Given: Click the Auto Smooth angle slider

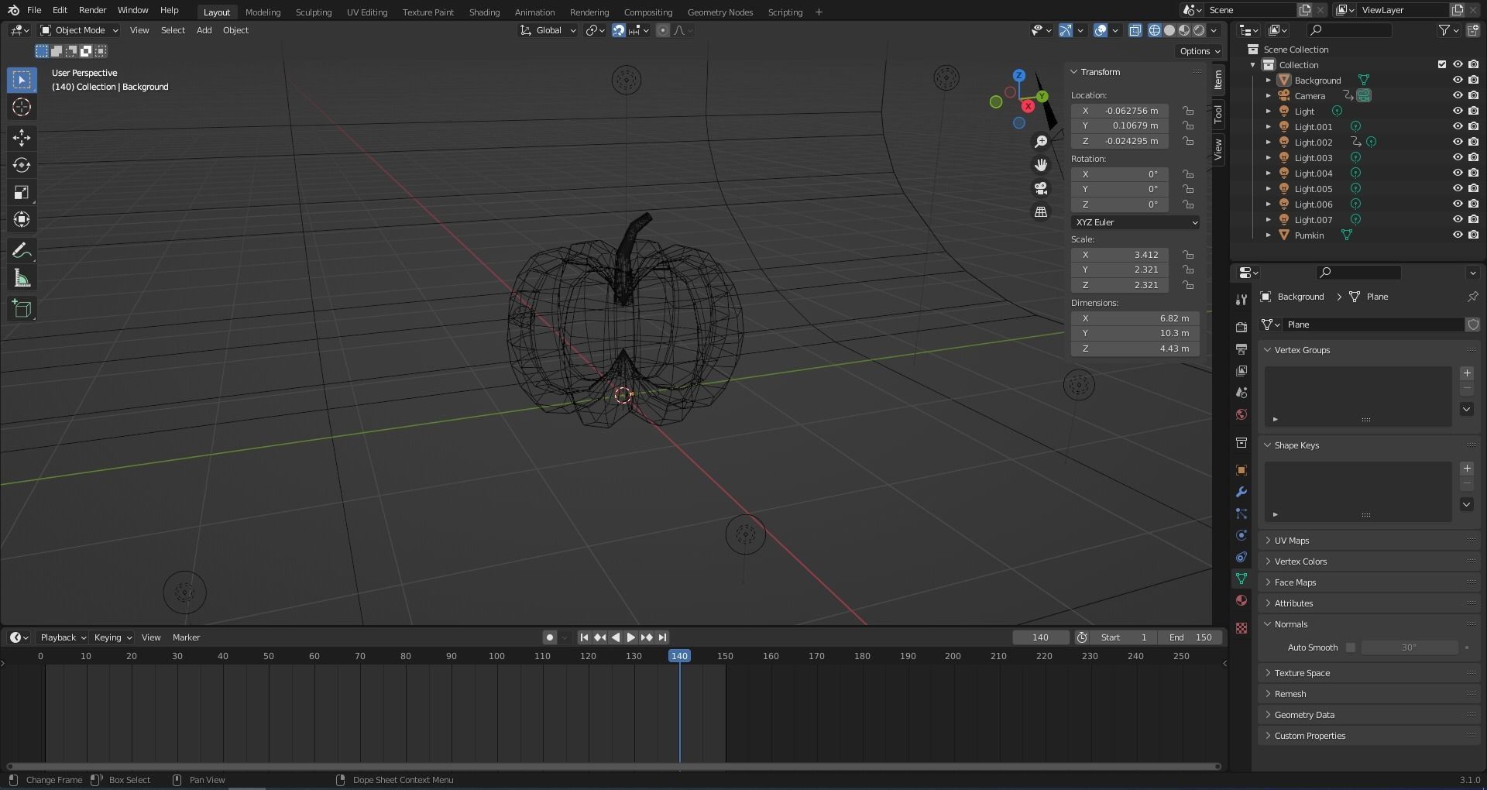Looking at the screenshot, I should click(x=1410, y=647).
